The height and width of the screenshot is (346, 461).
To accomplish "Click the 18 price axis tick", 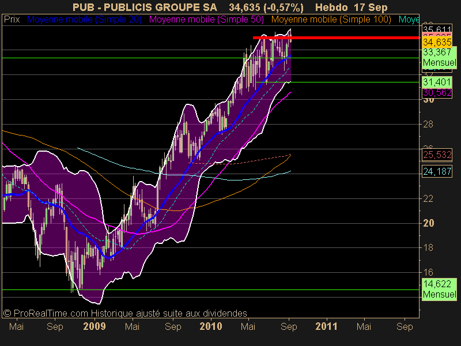I will [x=428, y=248].
